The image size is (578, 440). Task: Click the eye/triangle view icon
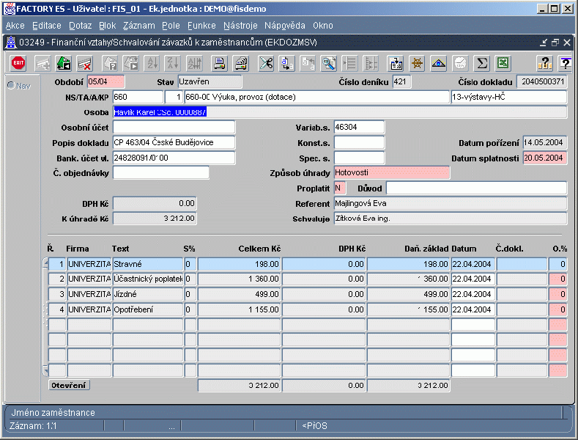pos(438,63)
